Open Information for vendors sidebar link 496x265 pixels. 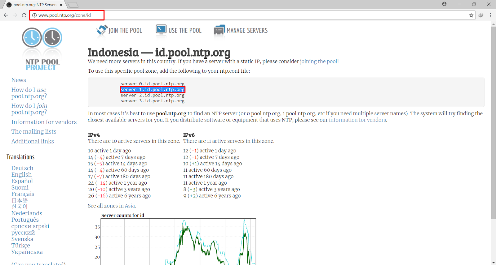[x=44, y=122]
